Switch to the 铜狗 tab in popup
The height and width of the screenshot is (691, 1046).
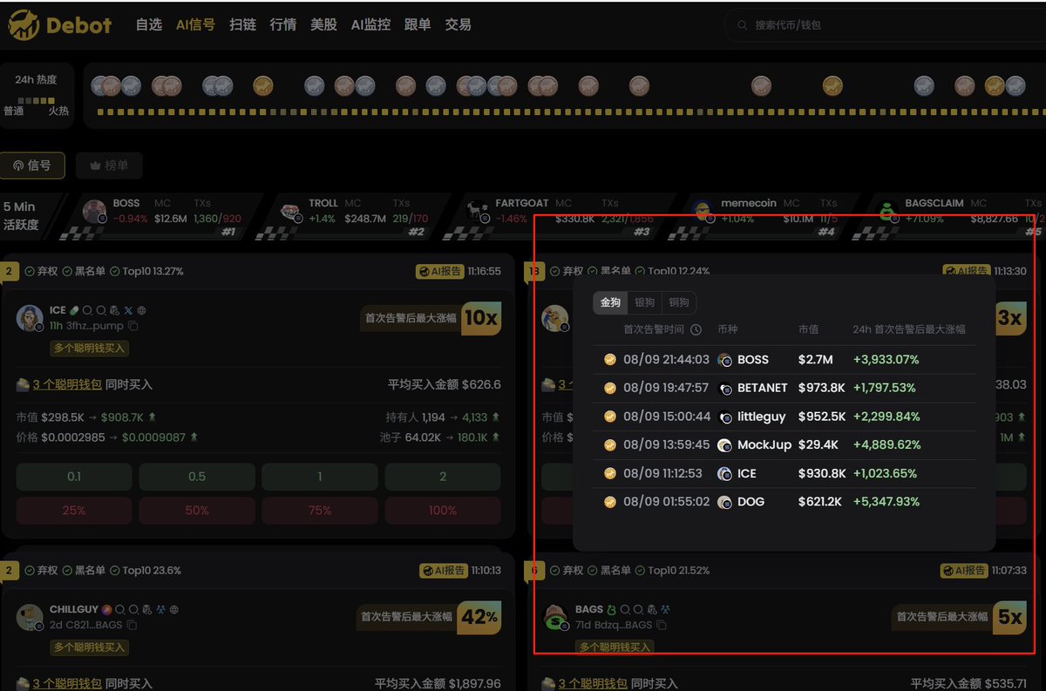tap(678, 302)
